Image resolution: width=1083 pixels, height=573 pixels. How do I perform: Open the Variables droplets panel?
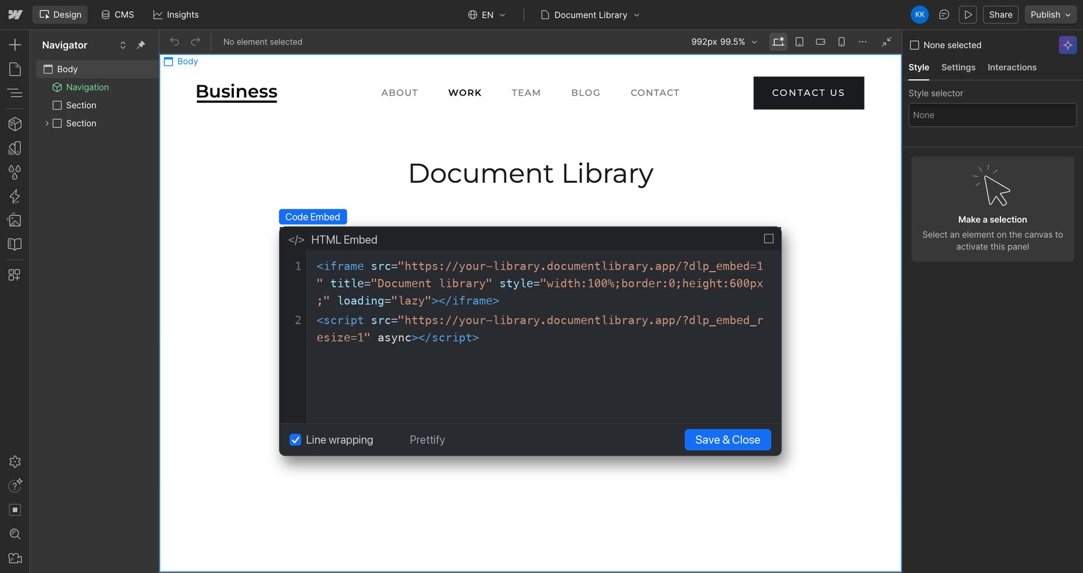point(15,172)
